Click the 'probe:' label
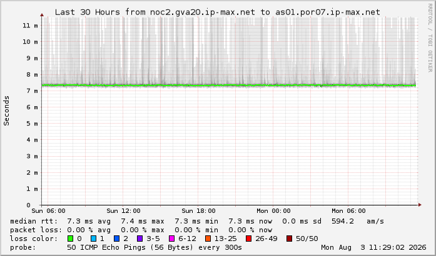The image size is (436, 256). (x=23, y=247)
